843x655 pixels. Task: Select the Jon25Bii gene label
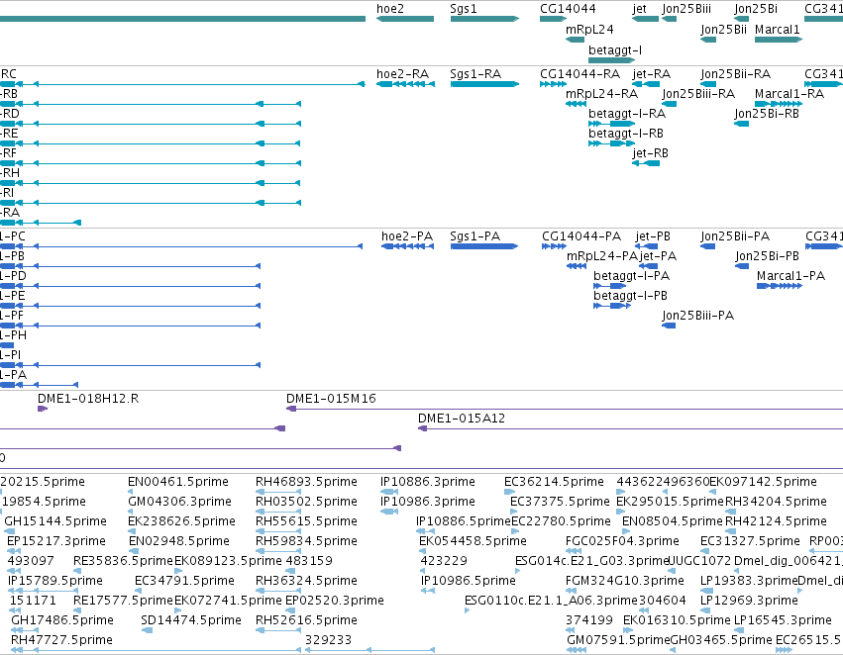coord(724,29)
